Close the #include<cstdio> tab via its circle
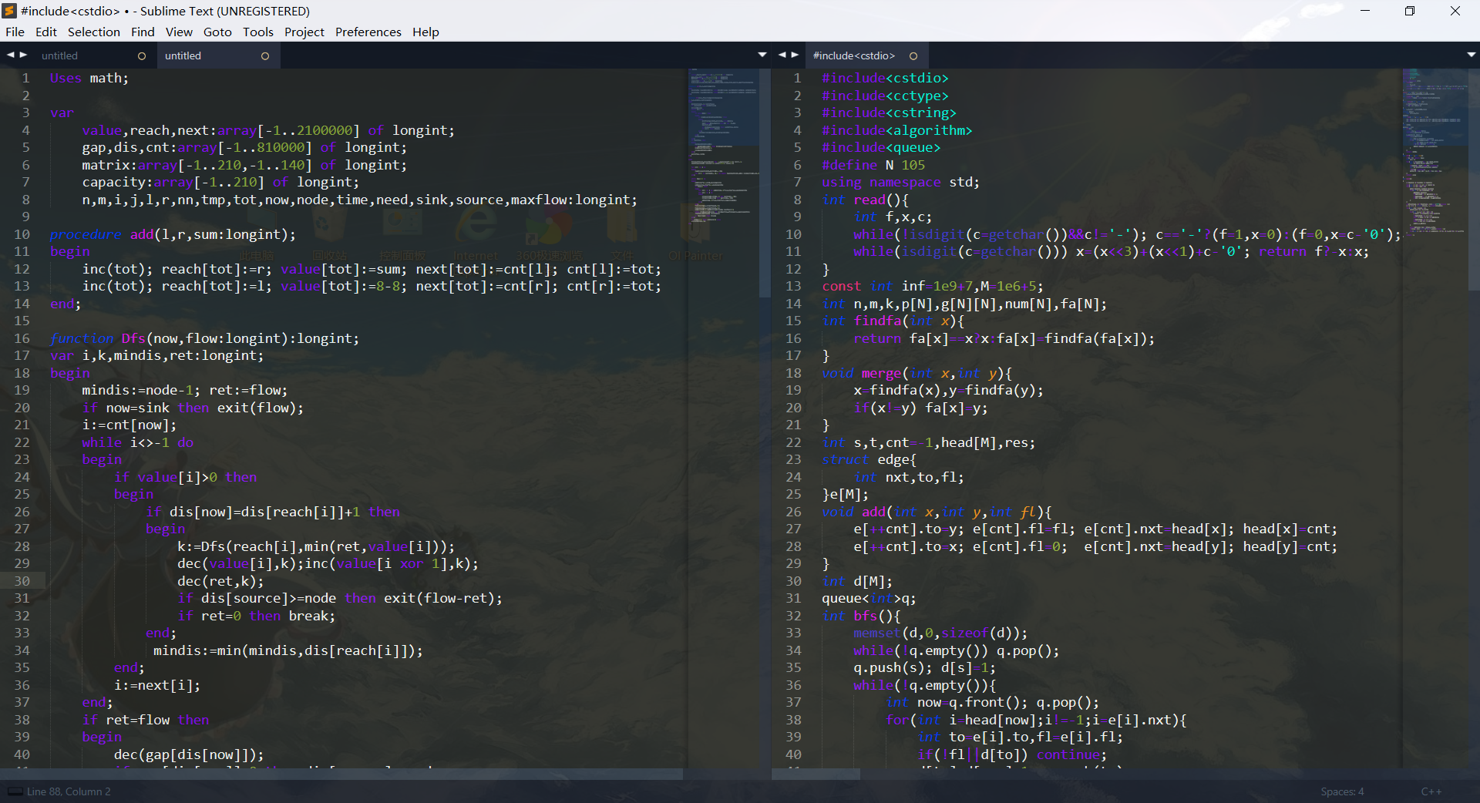This screenshot has width=1480, height=803. (913, 55)
